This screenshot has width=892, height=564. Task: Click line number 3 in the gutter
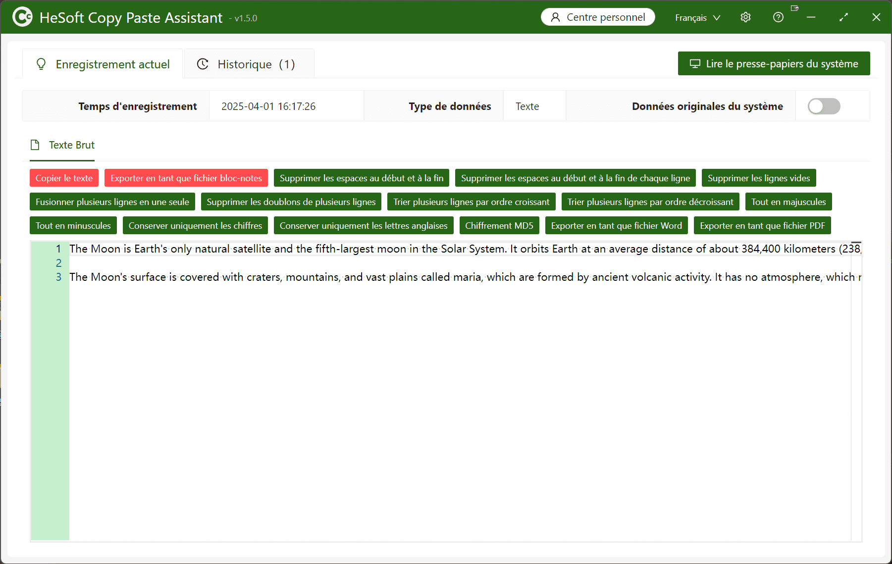(58, 277)
